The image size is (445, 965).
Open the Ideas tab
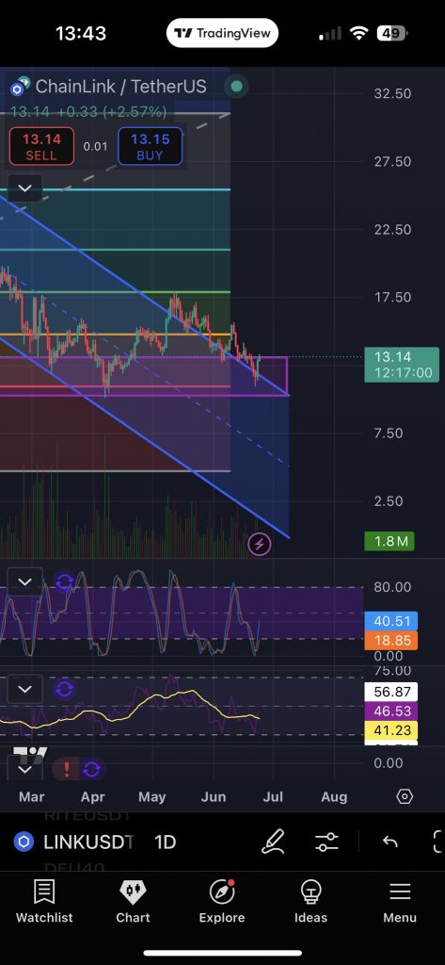tap(311, 902)
